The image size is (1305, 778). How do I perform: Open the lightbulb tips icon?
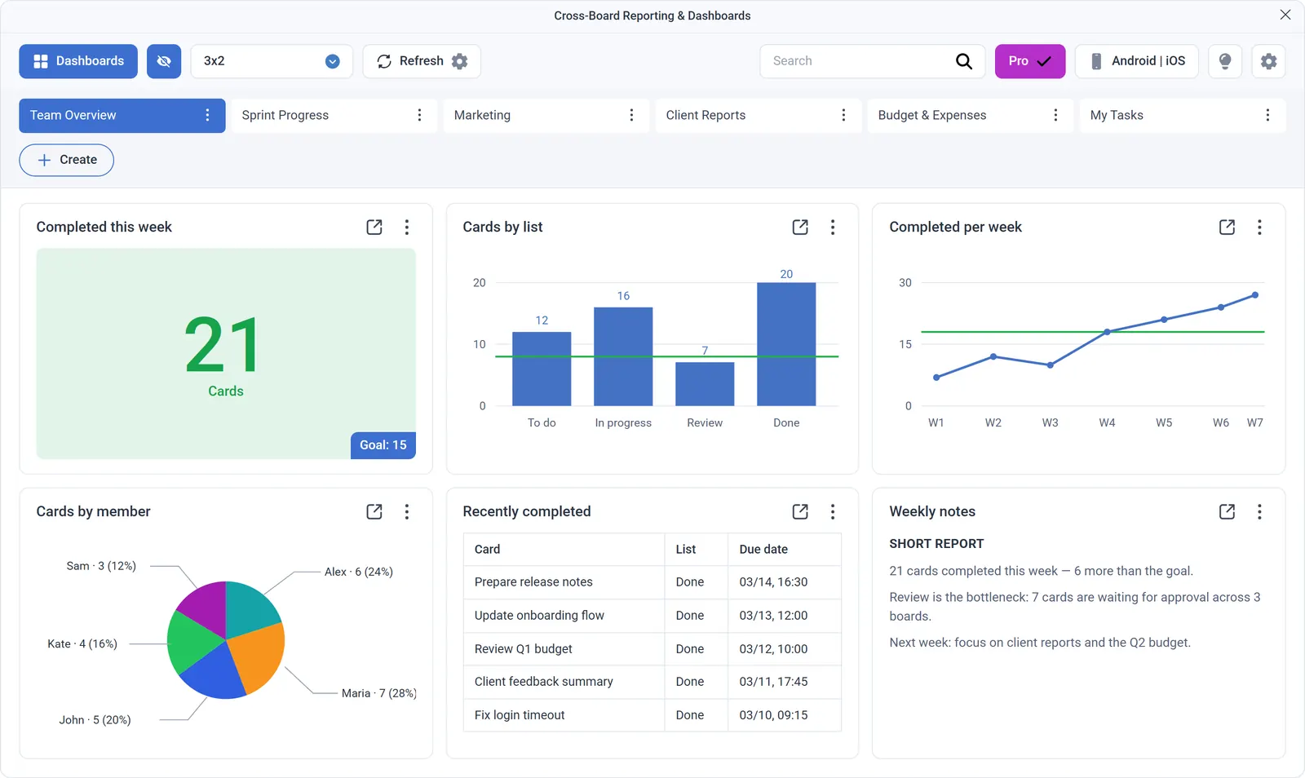point(1225,61)
